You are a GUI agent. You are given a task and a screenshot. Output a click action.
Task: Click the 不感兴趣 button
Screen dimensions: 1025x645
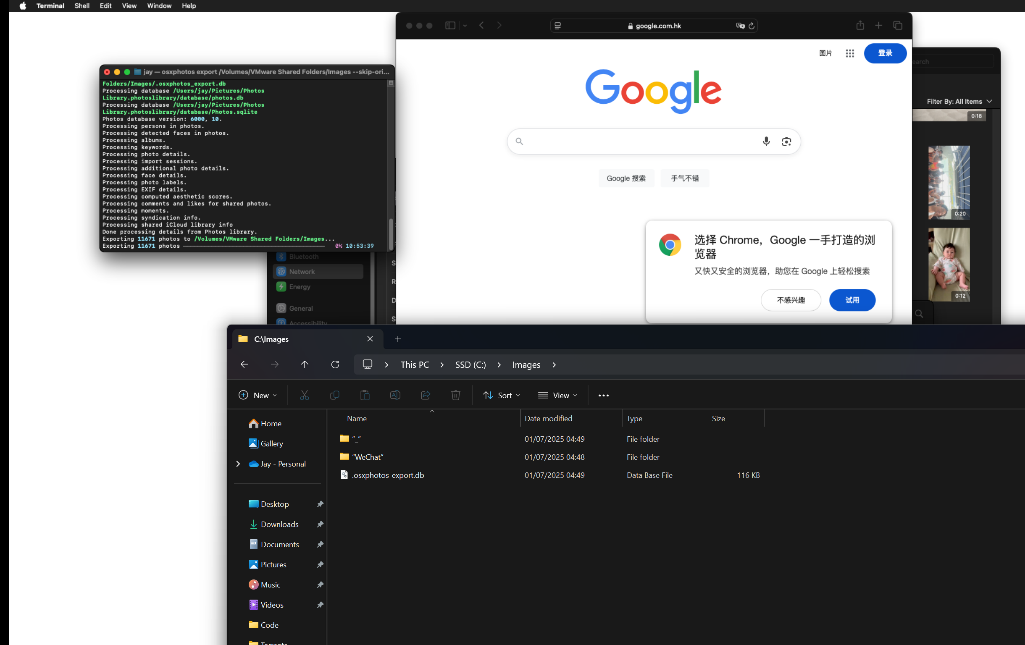[791, 300]
